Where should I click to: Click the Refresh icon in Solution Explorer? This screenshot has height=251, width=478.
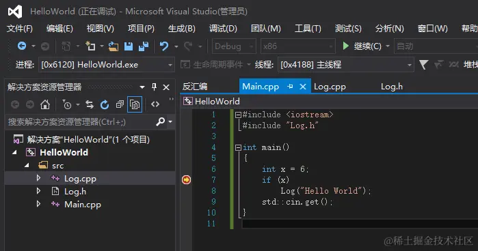105,104
